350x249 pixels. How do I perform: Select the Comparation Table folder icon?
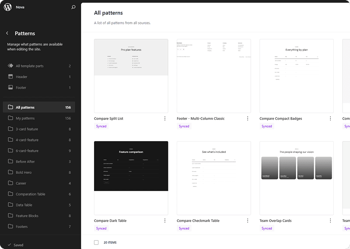10,194
